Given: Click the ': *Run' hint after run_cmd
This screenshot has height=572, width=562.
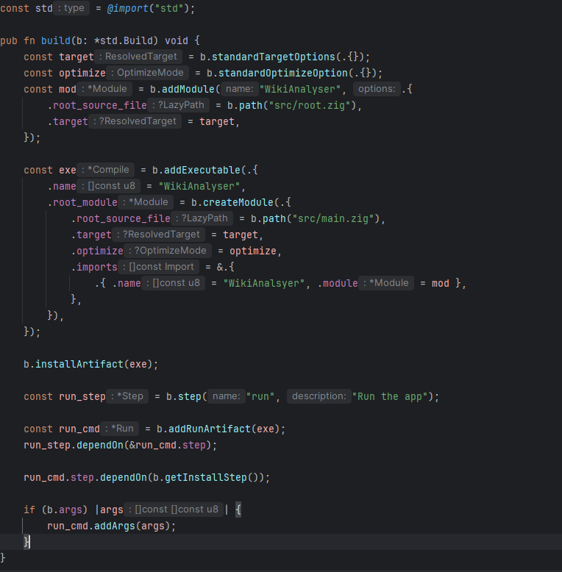Looking at the screenshot, I should (x=119, y=429).
